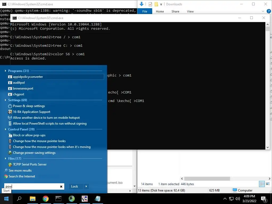Click the front cmd.exe title bar icon
The width and height of the screenshot is (272, 204).
coord(15,18)
